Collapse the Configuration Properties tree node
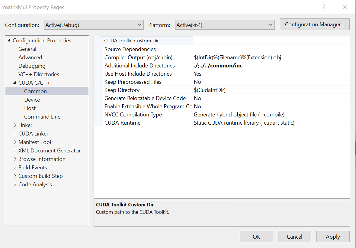Image resolution: width=356 pixels, height=248 pixels. 9,40
